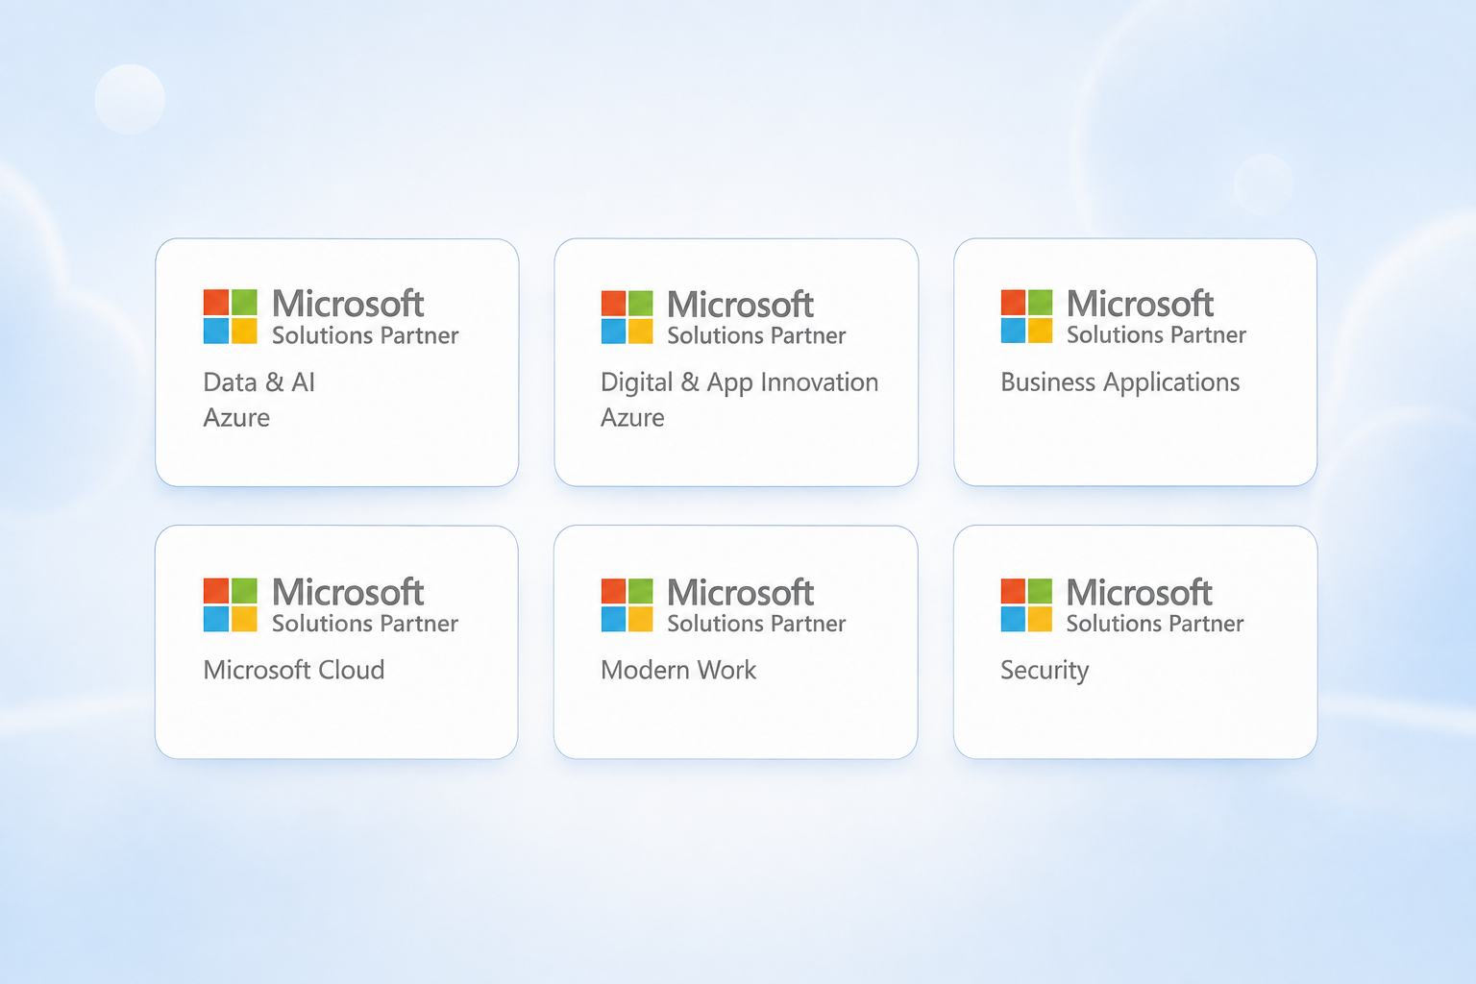Click the Microsoft logo on Microsoft Cloud card

coord(231,604)
